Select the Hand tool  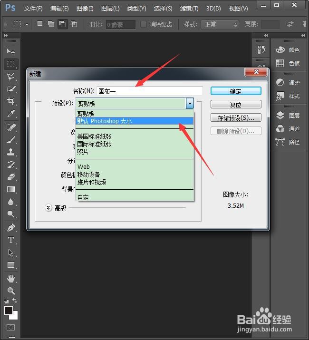[11, 279]
